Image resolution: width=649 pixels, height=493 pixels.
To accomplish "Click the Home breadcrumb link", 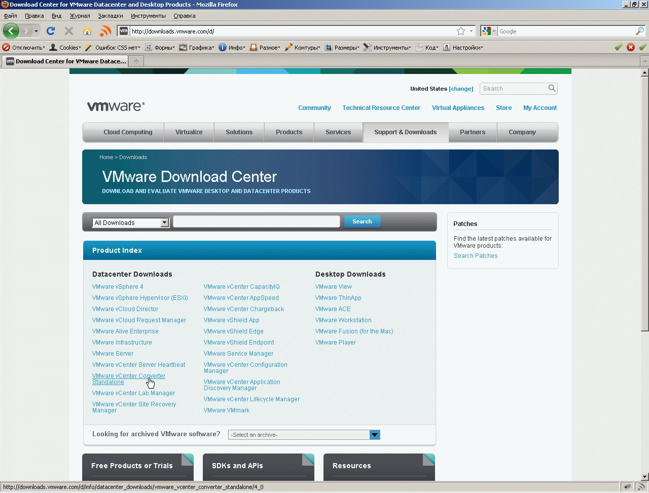I will tap(106, 157).
